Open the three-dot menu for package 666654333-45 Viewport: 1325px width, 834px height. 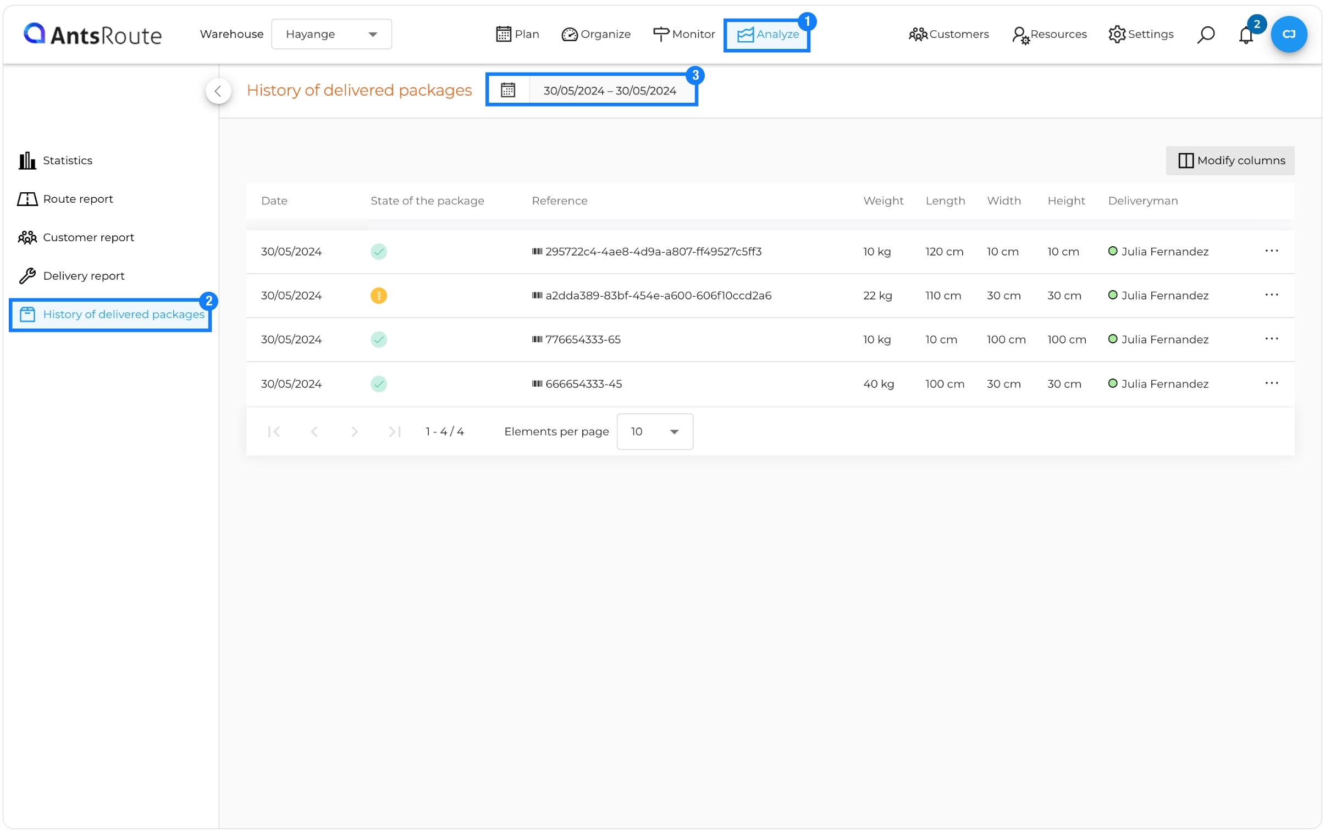(1272, 383)
